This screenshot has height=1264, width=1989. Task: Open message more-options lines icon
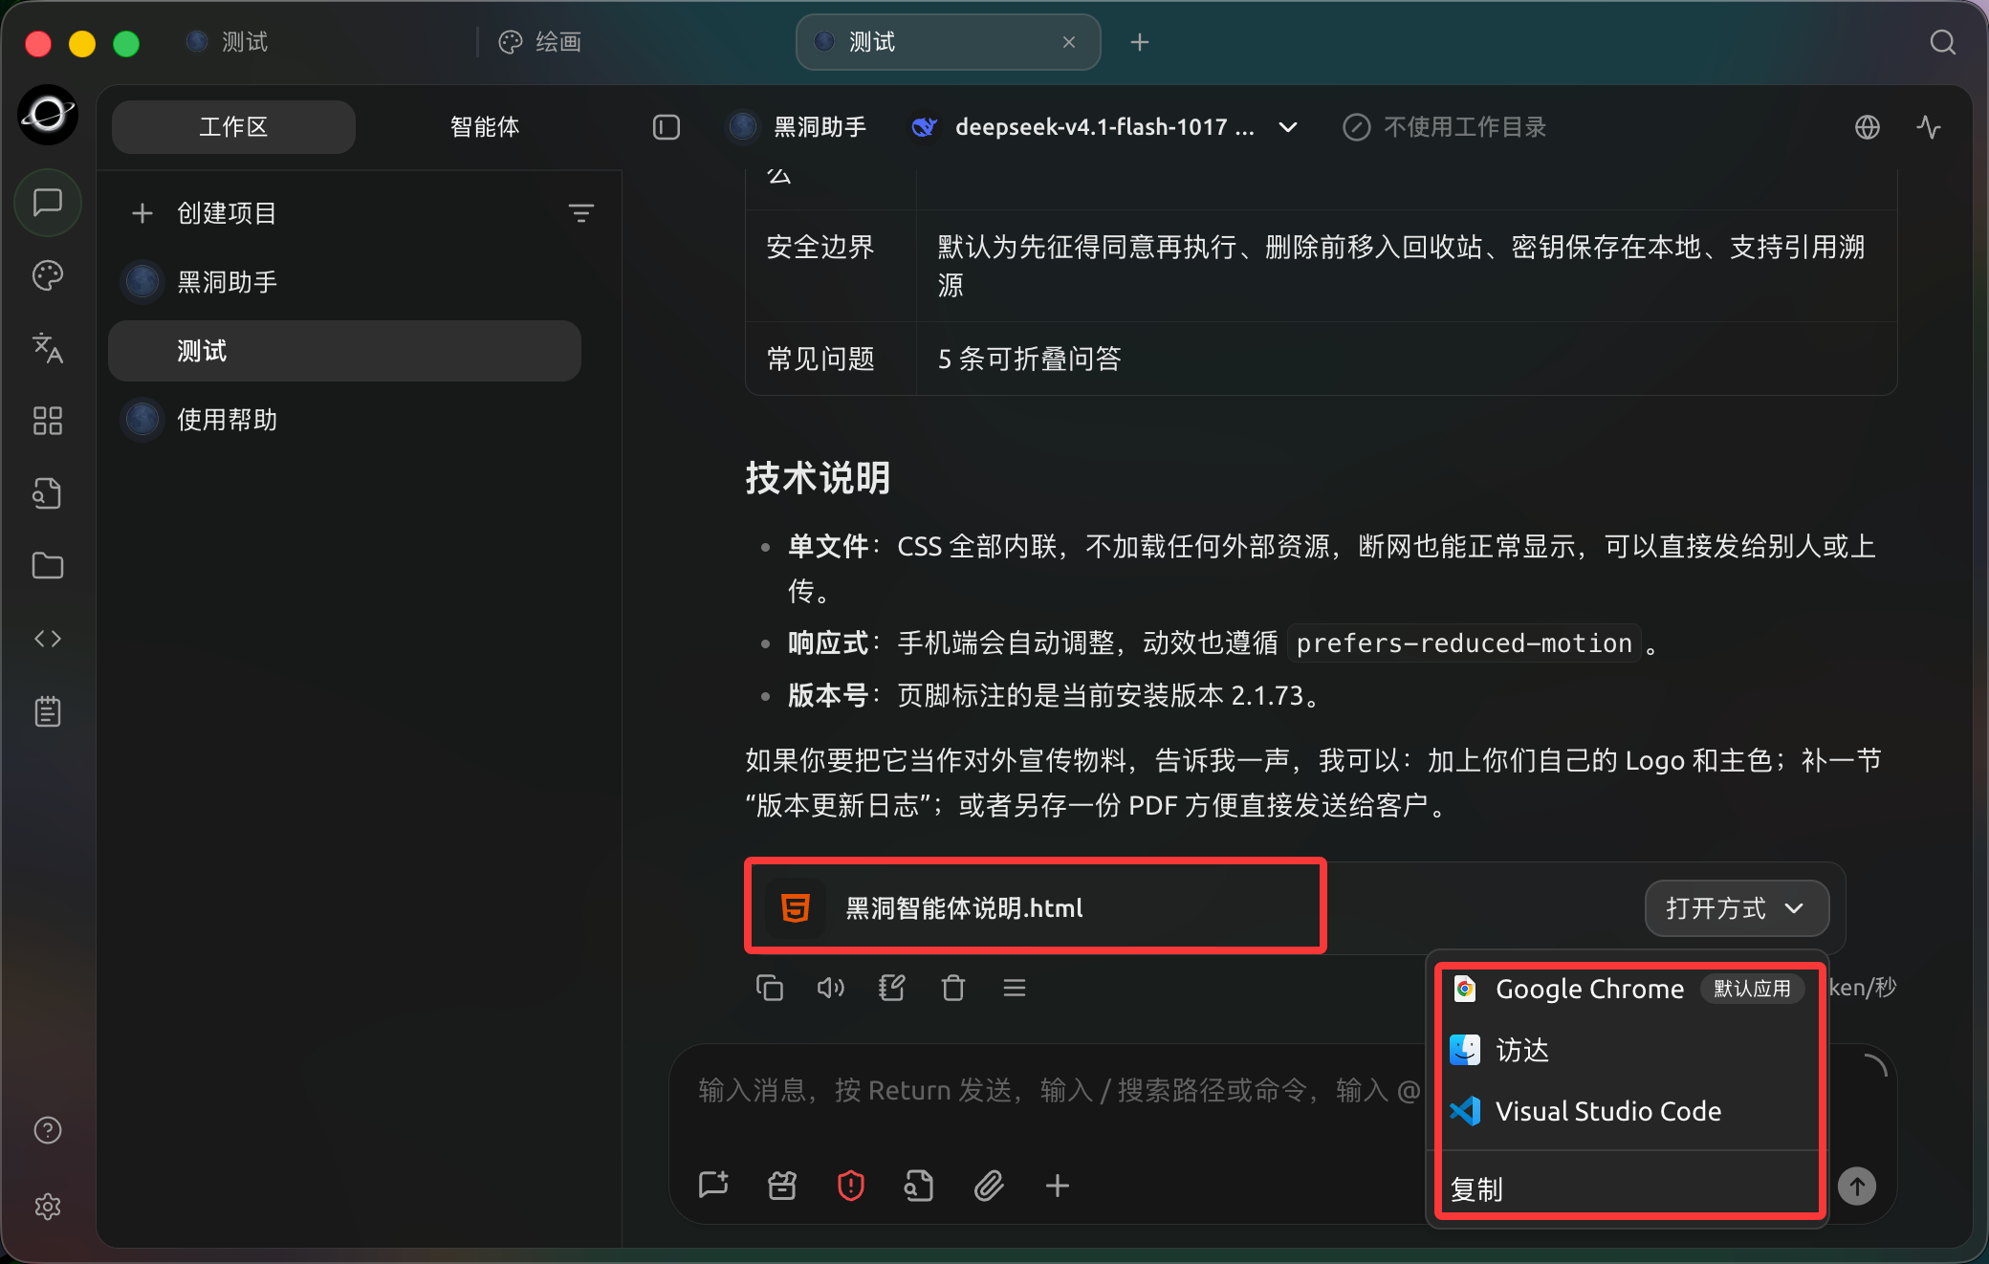(1015, 988)
